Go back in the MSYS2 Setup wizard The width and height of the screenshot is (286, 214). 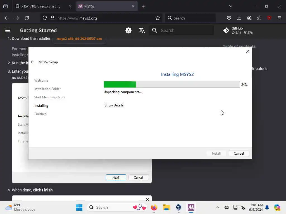[32, 62]
